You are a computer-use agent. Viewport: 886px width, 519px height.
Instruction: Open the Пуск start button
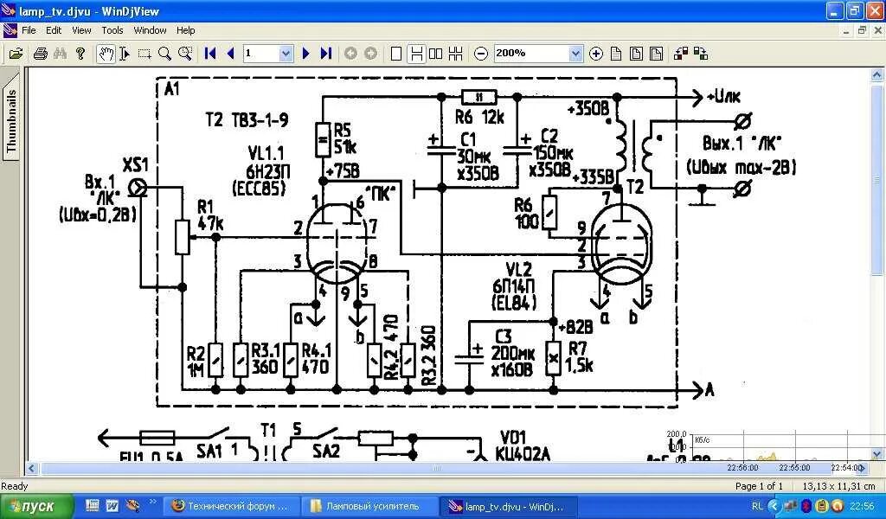[x=36, y=507]
